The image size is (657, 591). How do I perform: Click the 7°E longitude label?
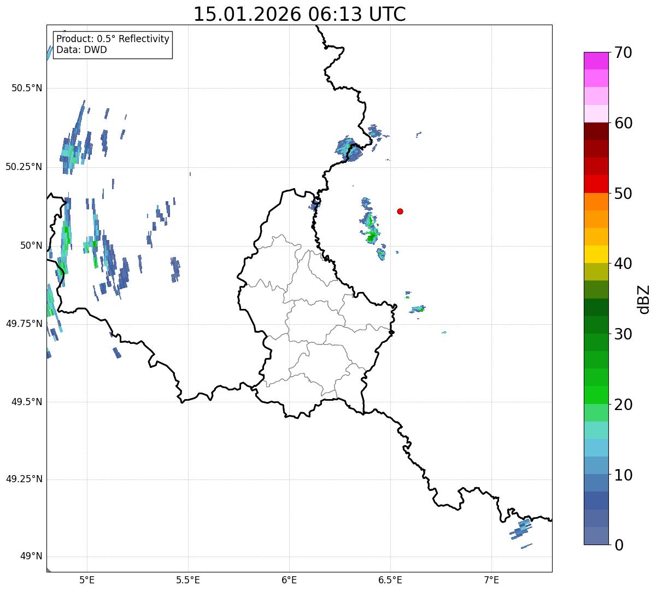pyautogui.click(x=491, y=580)
